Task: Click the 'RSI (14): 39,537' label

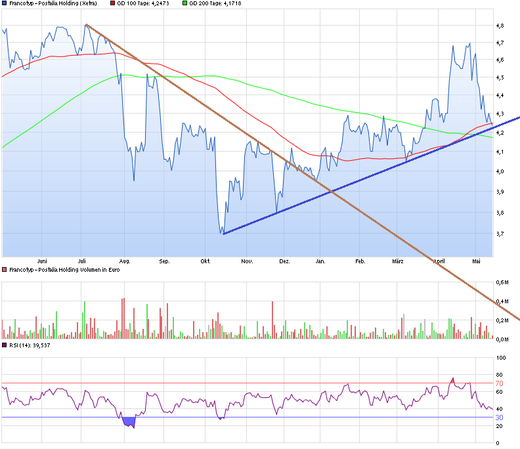Action: [x=30, y=345]
